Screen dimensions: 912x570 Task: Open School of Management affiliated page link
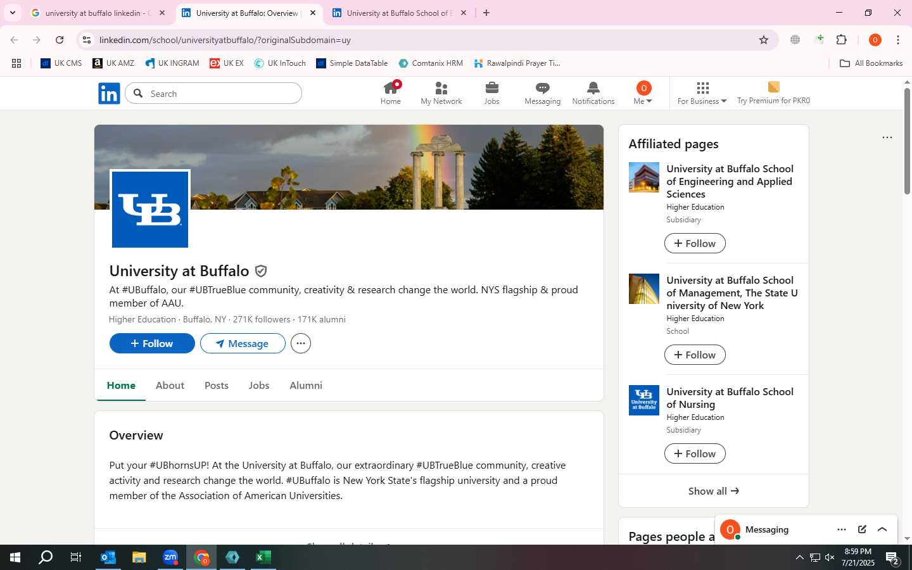(732, 293)
